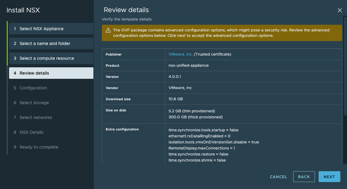
Task: Click the 300.0 GB thick provisioned text
Action: (195, 117)
